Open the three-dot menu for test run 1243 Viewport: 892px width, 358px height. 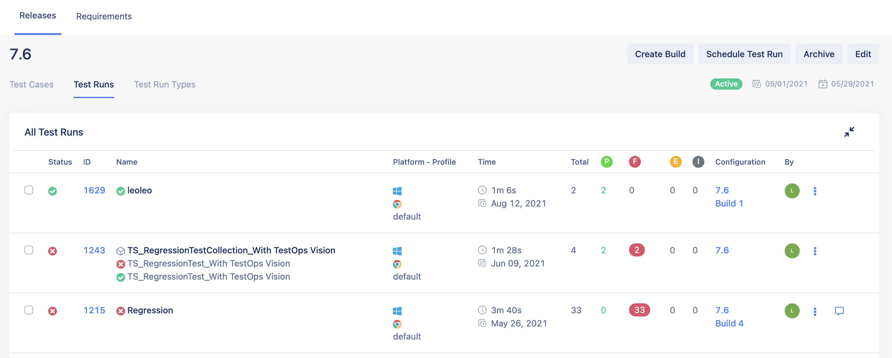pyautogui.click(x=815, y=251)
